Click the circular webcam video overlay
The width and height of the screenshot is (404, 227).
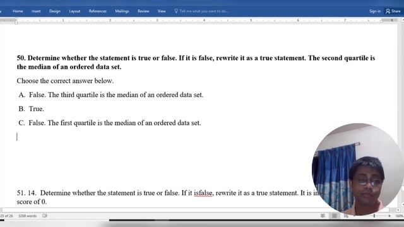357,169
